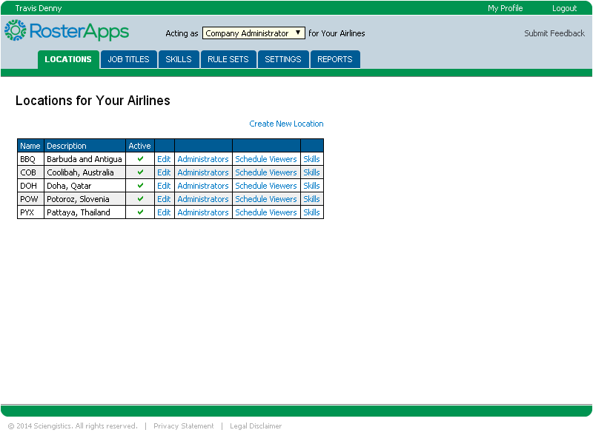Viewport: 593px width, 444px height.
Task: View the Reports tab
Action: tap(335, 59)
